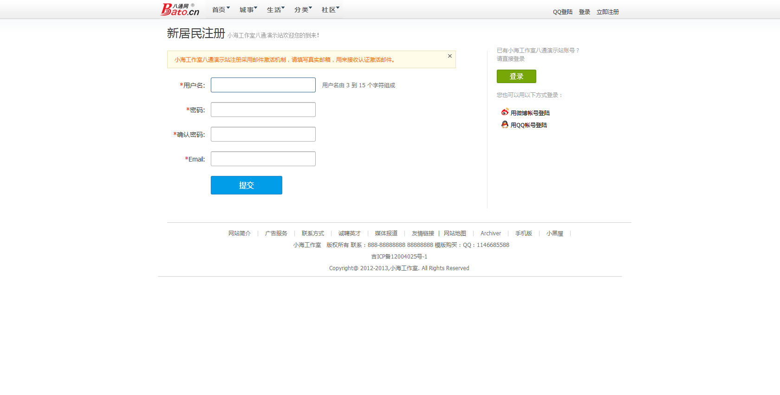Expand the 首页 navigation dropdown
The height and width of the screenshot is (395, 780).
pos(221,10)
